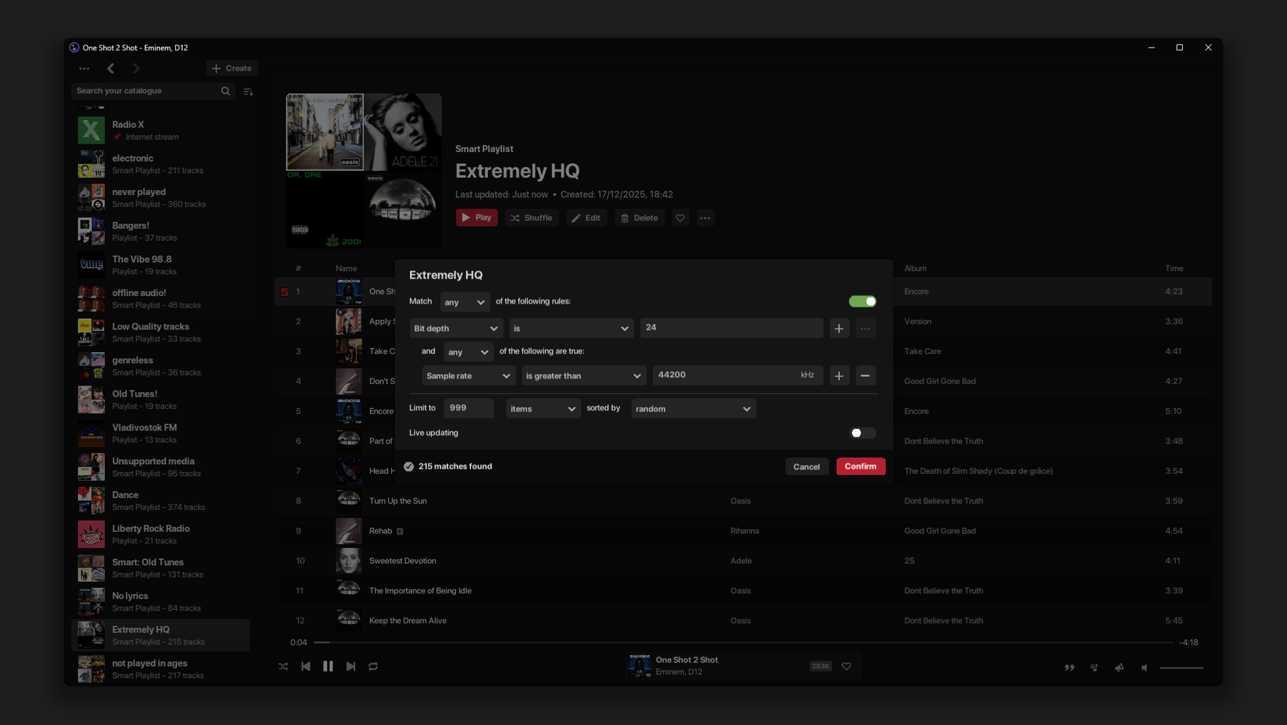Click the heart icon beside One Shot 2 Shot
1287x725 pixels.
pyautogui.click(x=846, y=666)
